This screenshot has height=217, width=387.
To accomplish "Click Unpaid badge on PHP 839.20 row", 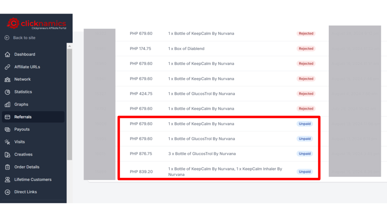I will (x=305, y=171).
